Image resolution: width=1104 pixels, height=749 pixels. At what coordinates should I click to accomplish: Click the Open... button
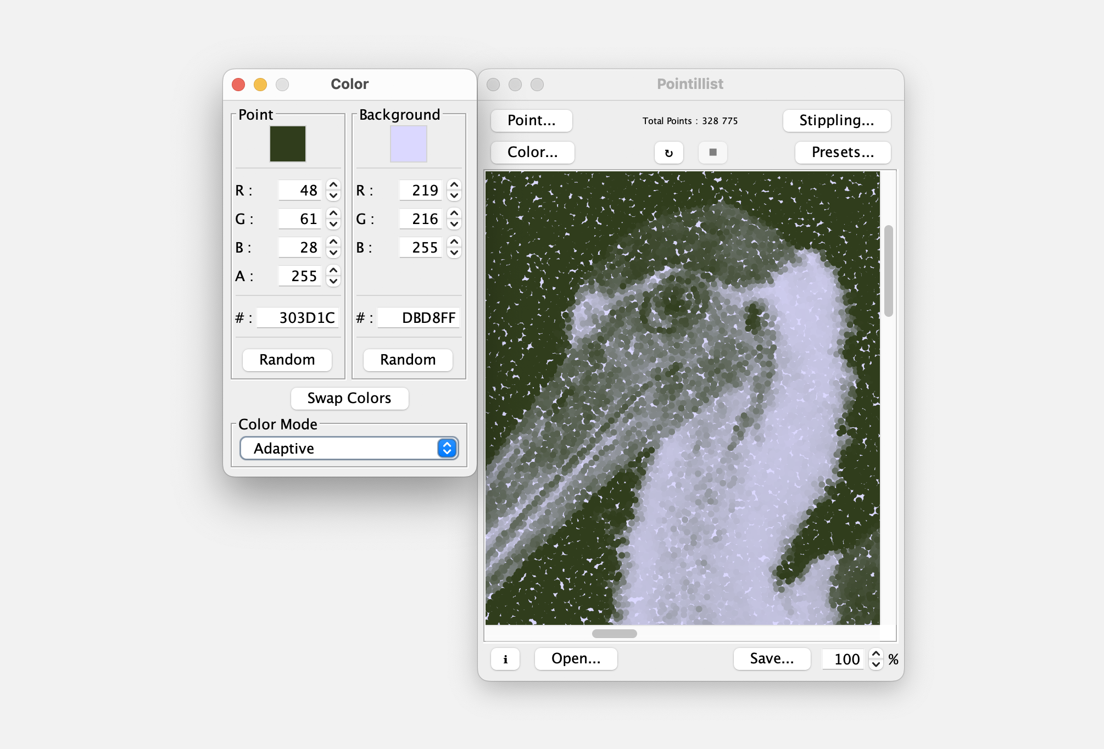(x=576, y=659)
